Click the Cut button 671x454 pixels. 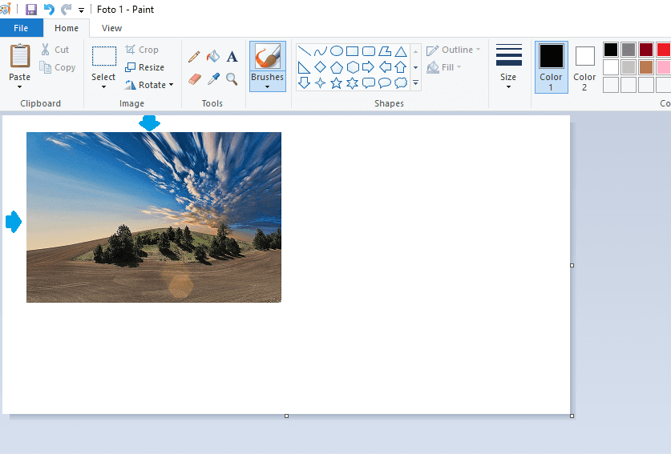(55, 50)
